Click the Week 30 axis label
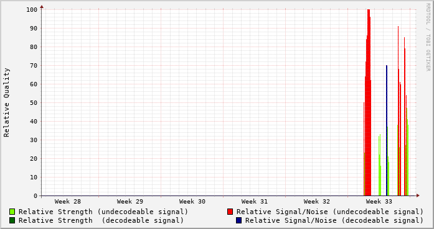The image size is (434, 229). point(192,202)
